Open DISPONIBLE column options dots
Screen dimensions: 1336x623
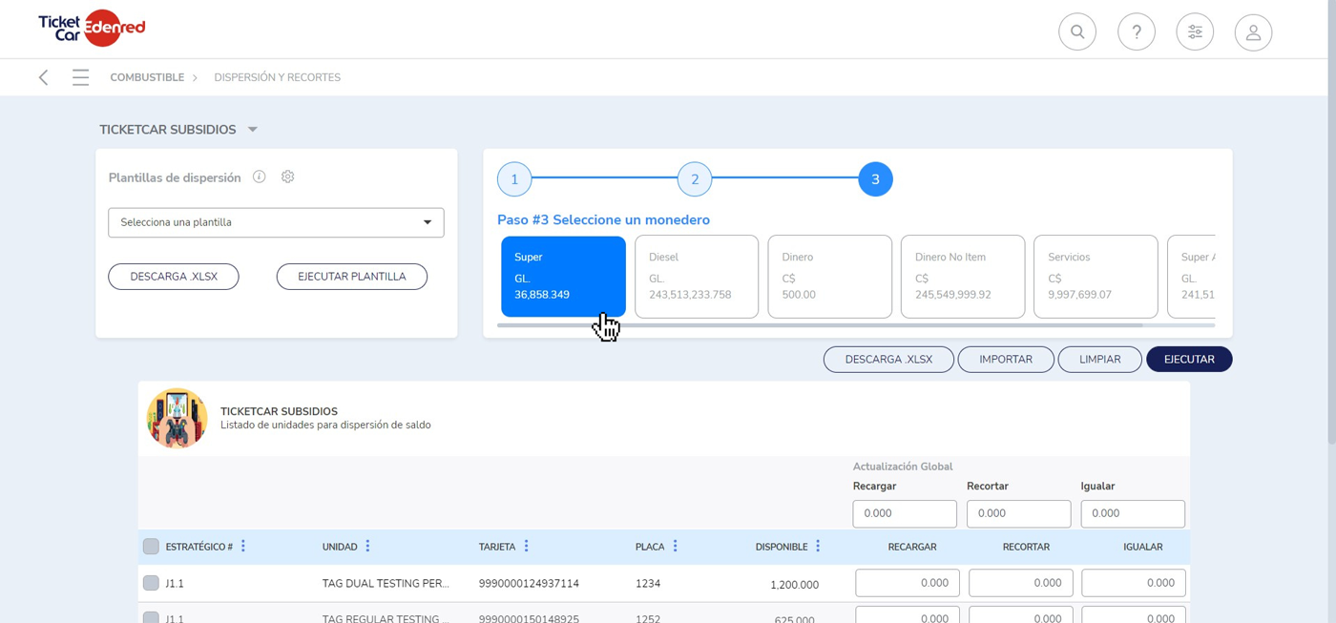pos(818,546)
